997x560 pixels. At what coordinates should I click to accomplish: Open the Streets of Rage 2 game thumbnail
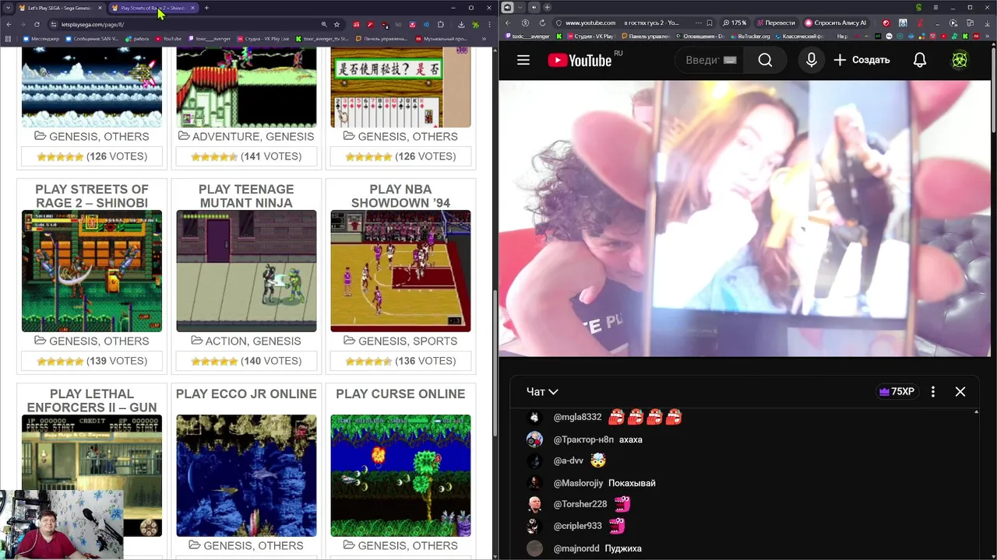click(92, 271)
